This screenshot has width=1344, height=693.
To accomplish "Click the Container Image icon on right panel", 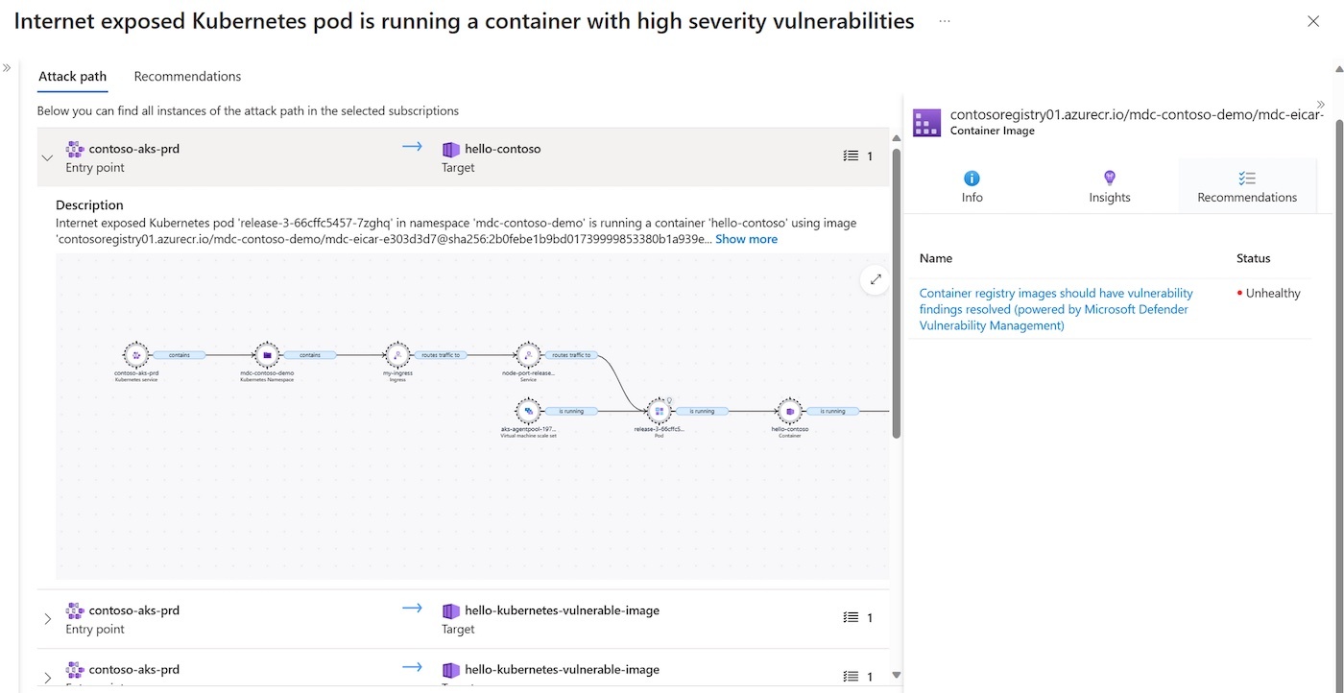I will click(926, 122).
